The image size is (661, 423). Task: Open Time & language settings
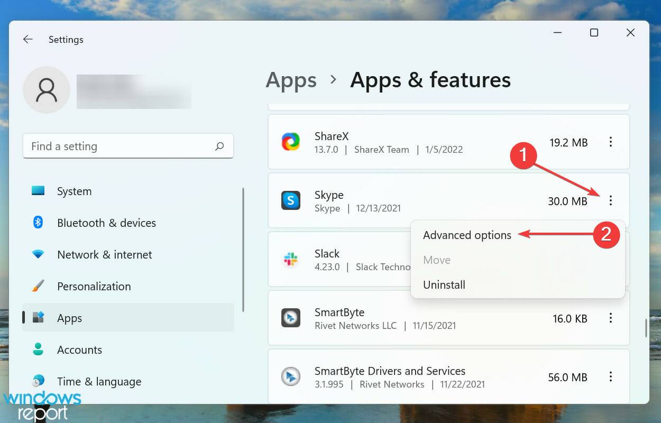pos(99,381)
